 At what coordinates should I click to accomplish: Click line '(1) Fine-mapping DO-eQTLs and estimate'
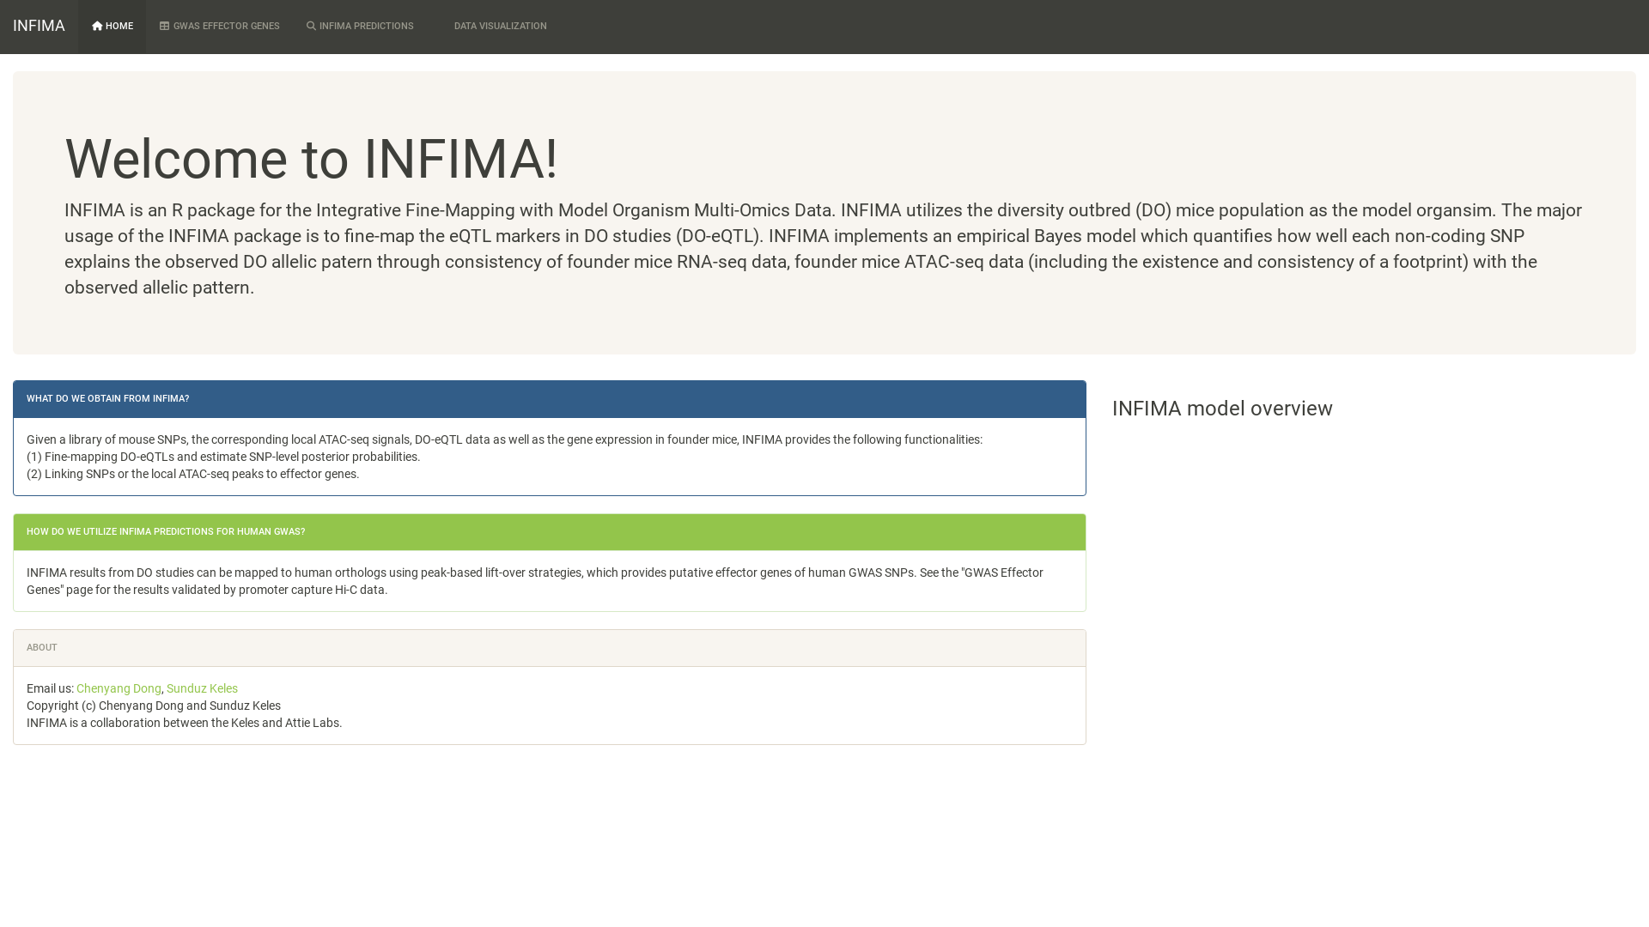(223, 457)
